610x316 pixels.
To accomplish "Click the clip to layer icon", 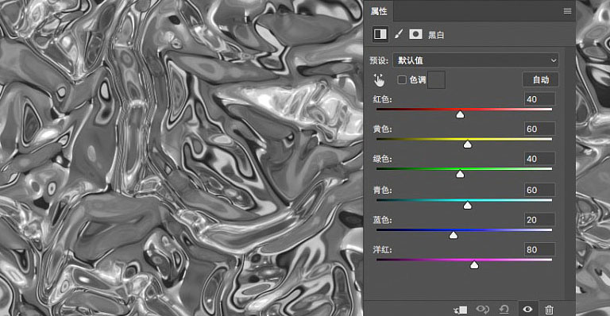I will click(x=461, y=310).
